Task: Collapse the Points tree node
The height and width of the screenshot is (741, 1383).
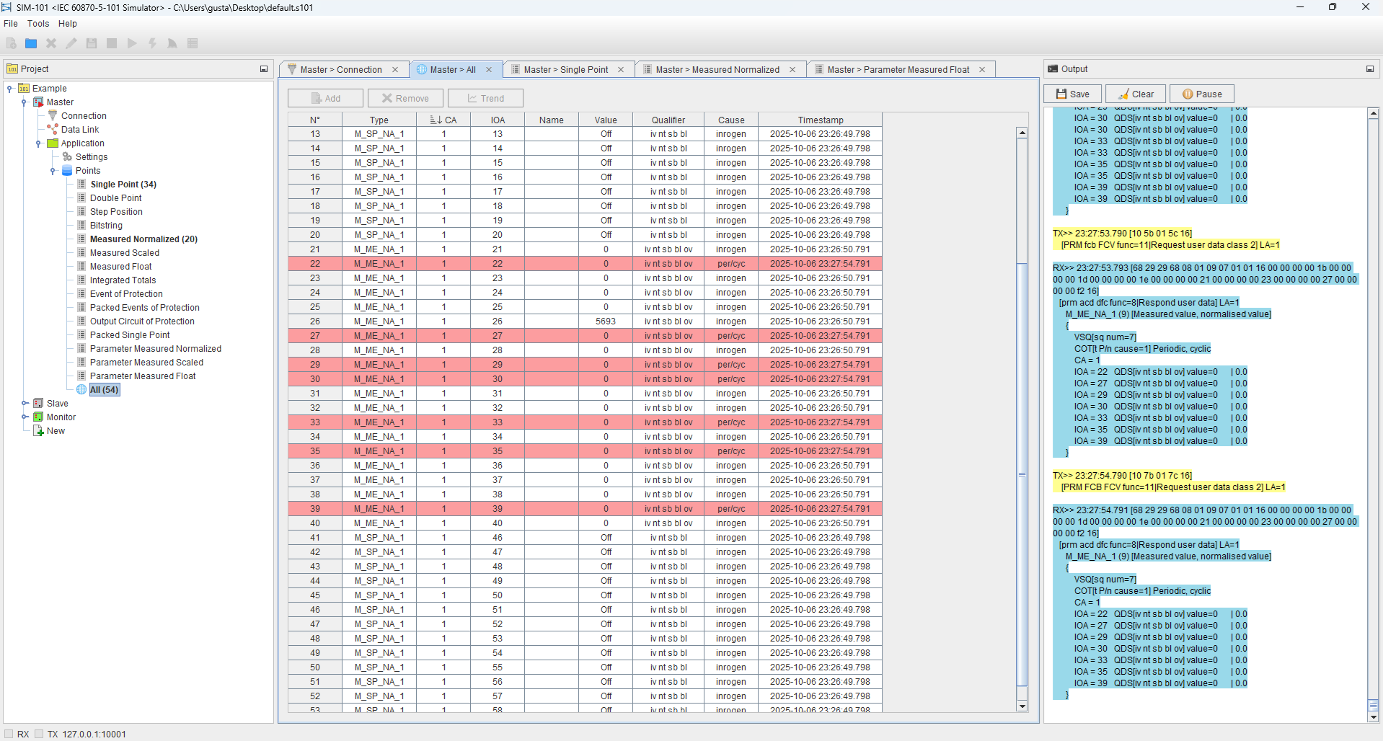Action: pyautogui.click(x=53, y=171)
